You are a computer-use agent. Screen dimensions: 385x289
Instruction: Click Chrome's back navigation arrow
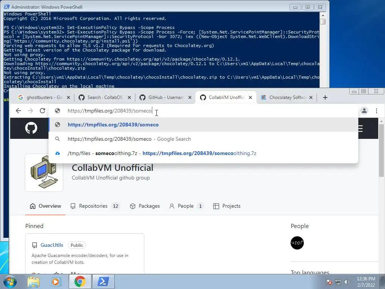click(18, 111)
